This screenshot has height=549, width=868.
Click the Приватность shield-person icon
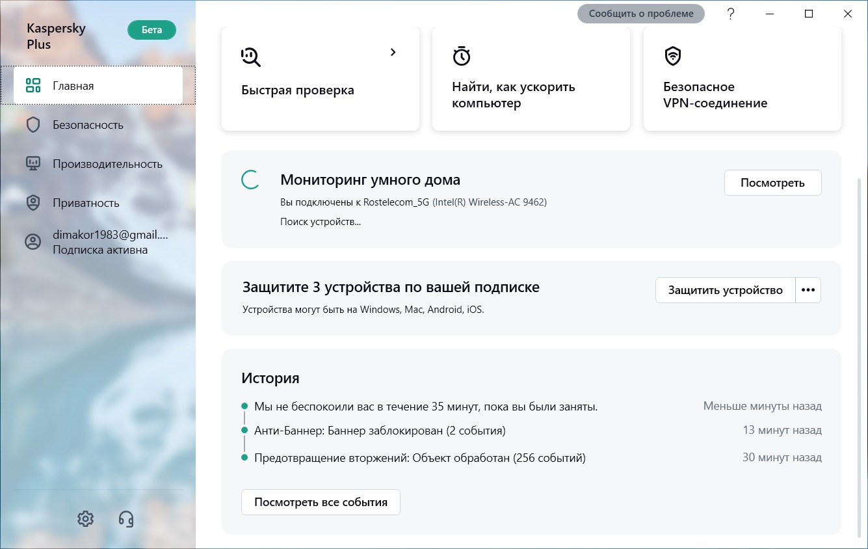(33, 203)
